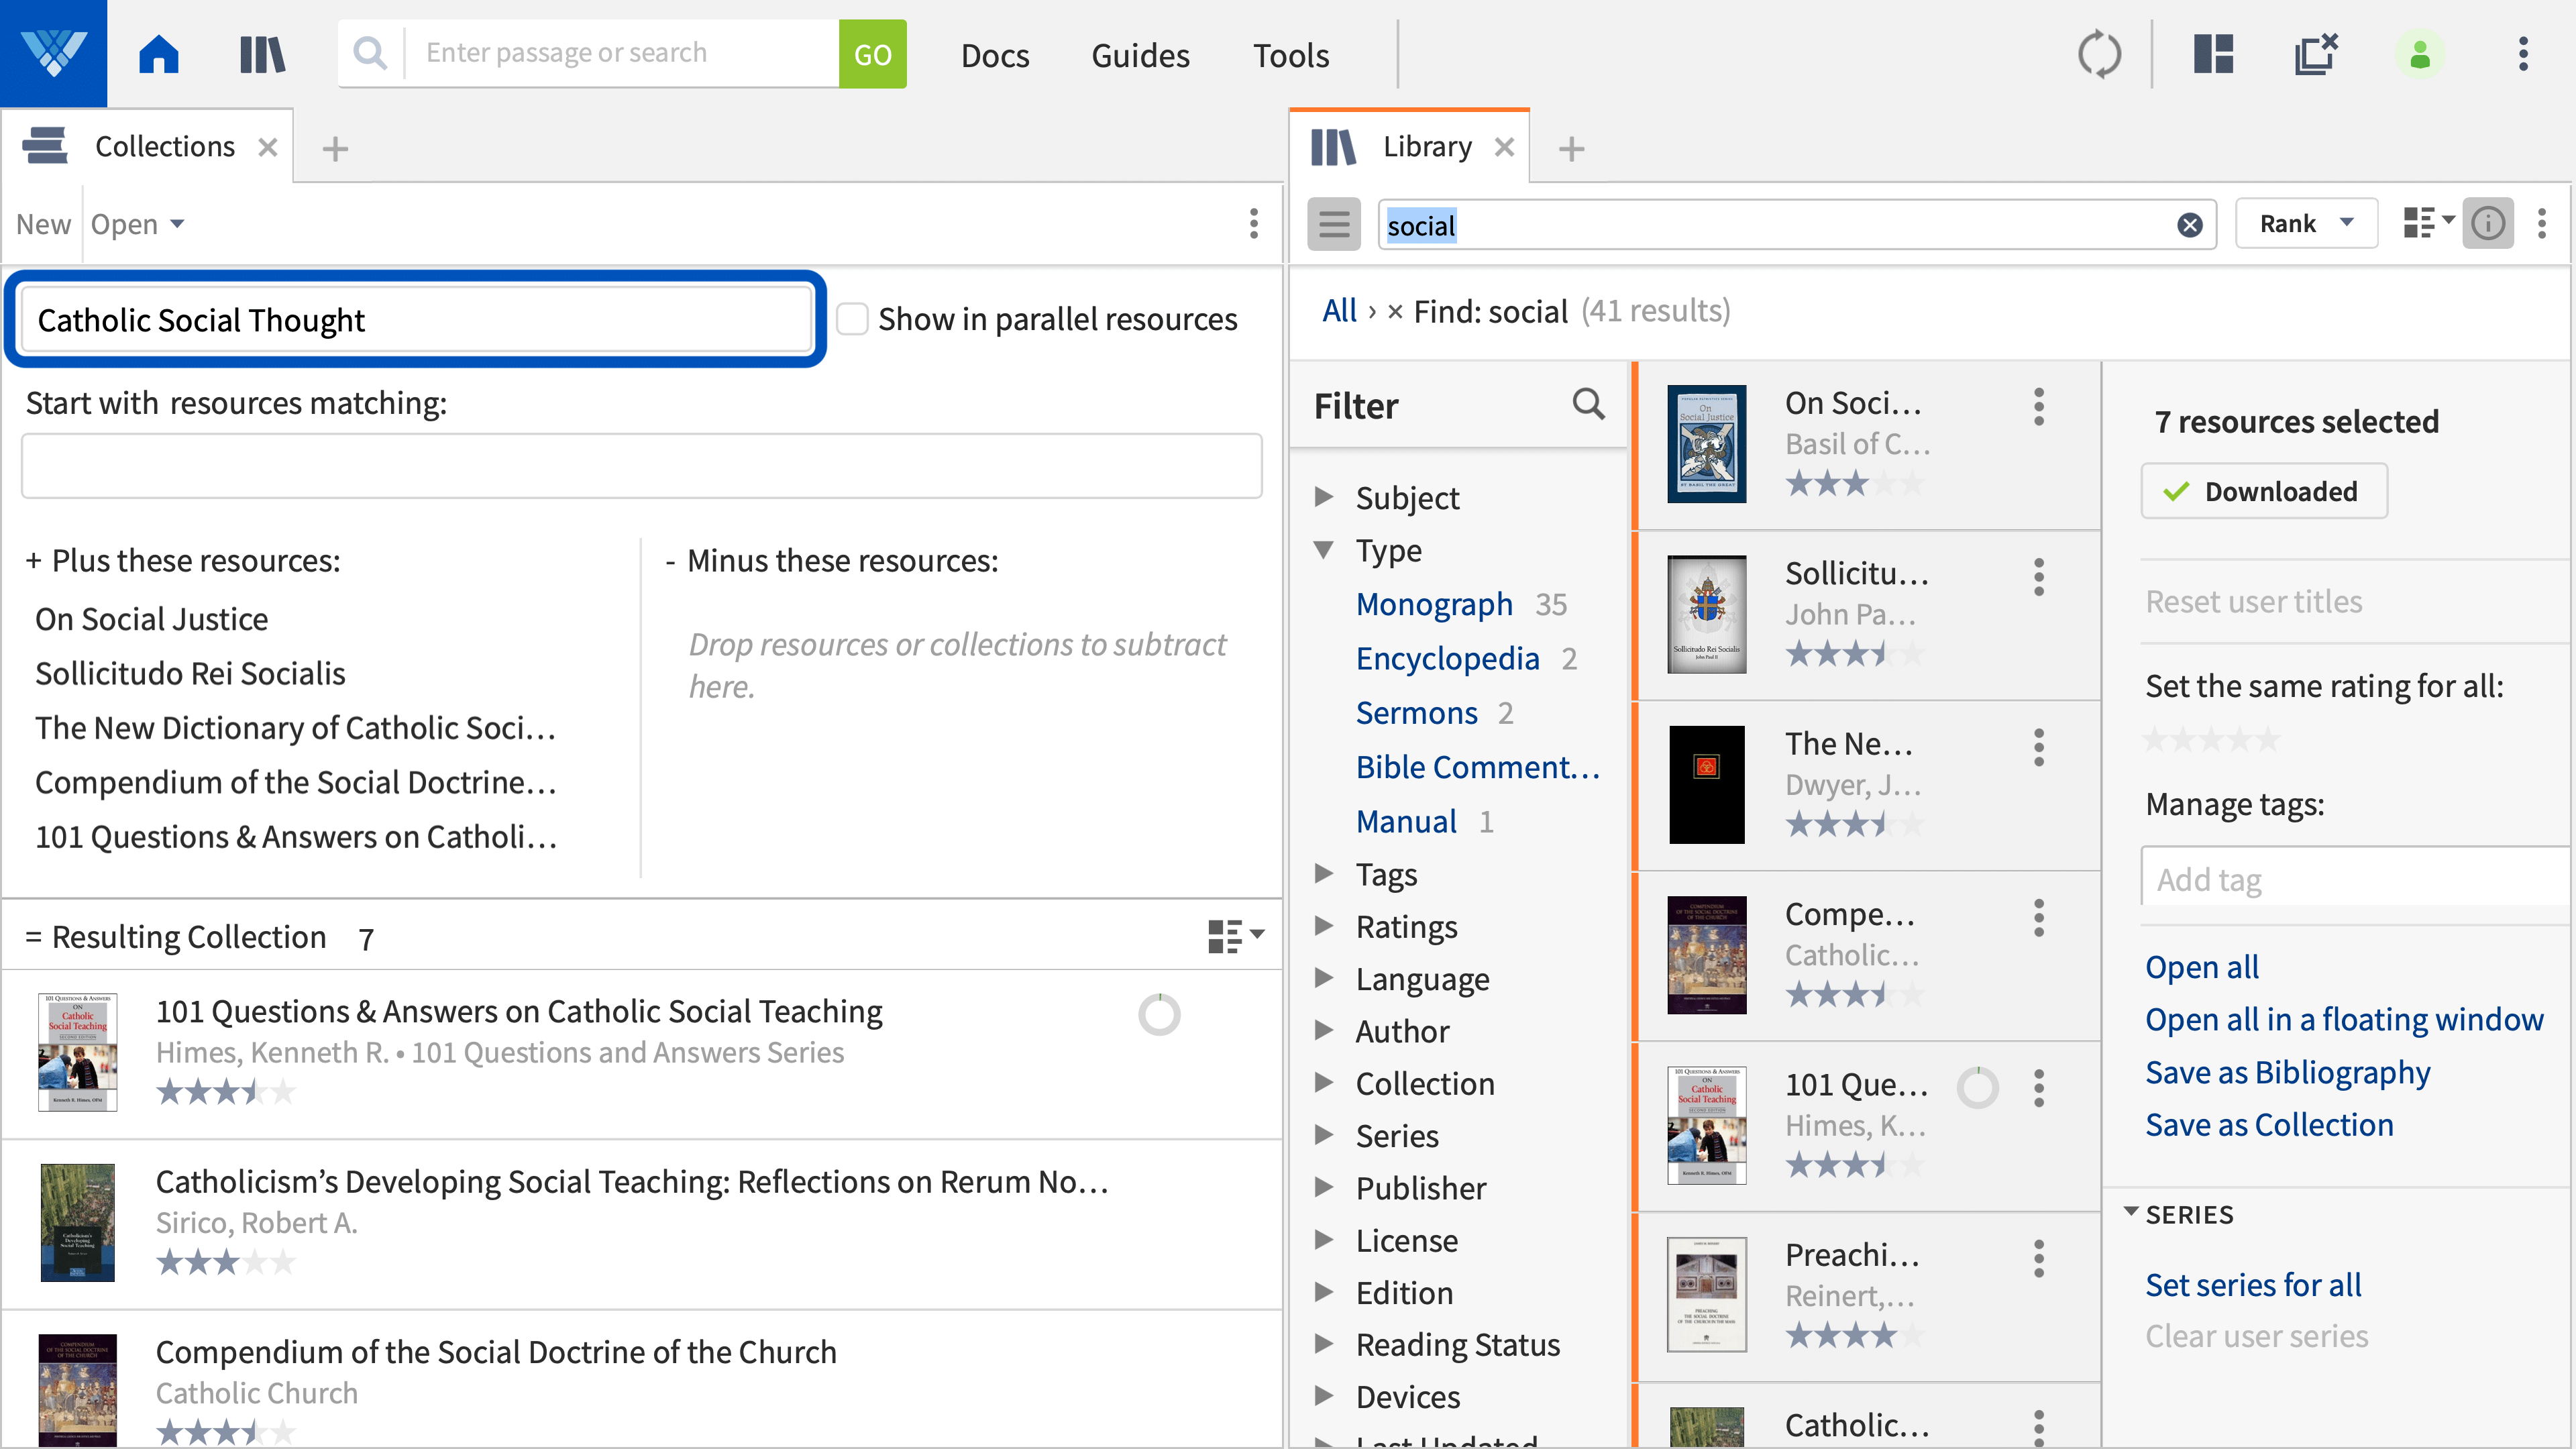2576x1449 pixels.
Task: Click the GO button
Action: click(x=873, y=54)
